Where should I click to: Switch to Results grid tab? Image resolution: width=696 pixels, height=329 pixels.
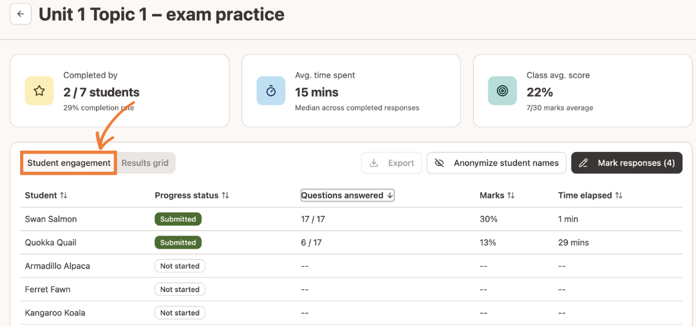coord(145,163)
